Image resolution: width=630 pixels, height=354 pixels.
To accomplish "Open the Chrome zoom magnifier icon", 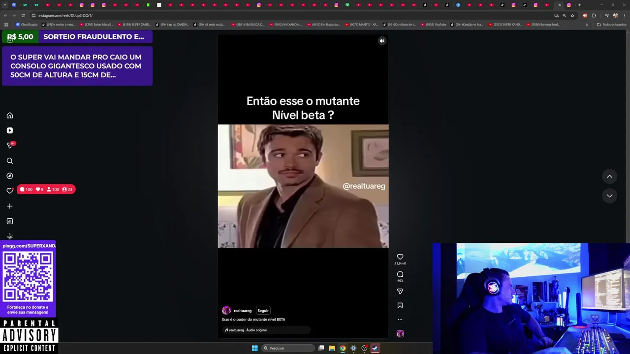I will (564, 15).
